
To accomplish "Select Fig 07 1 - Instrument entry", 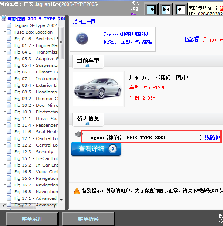I will click(x=36, y=79).
